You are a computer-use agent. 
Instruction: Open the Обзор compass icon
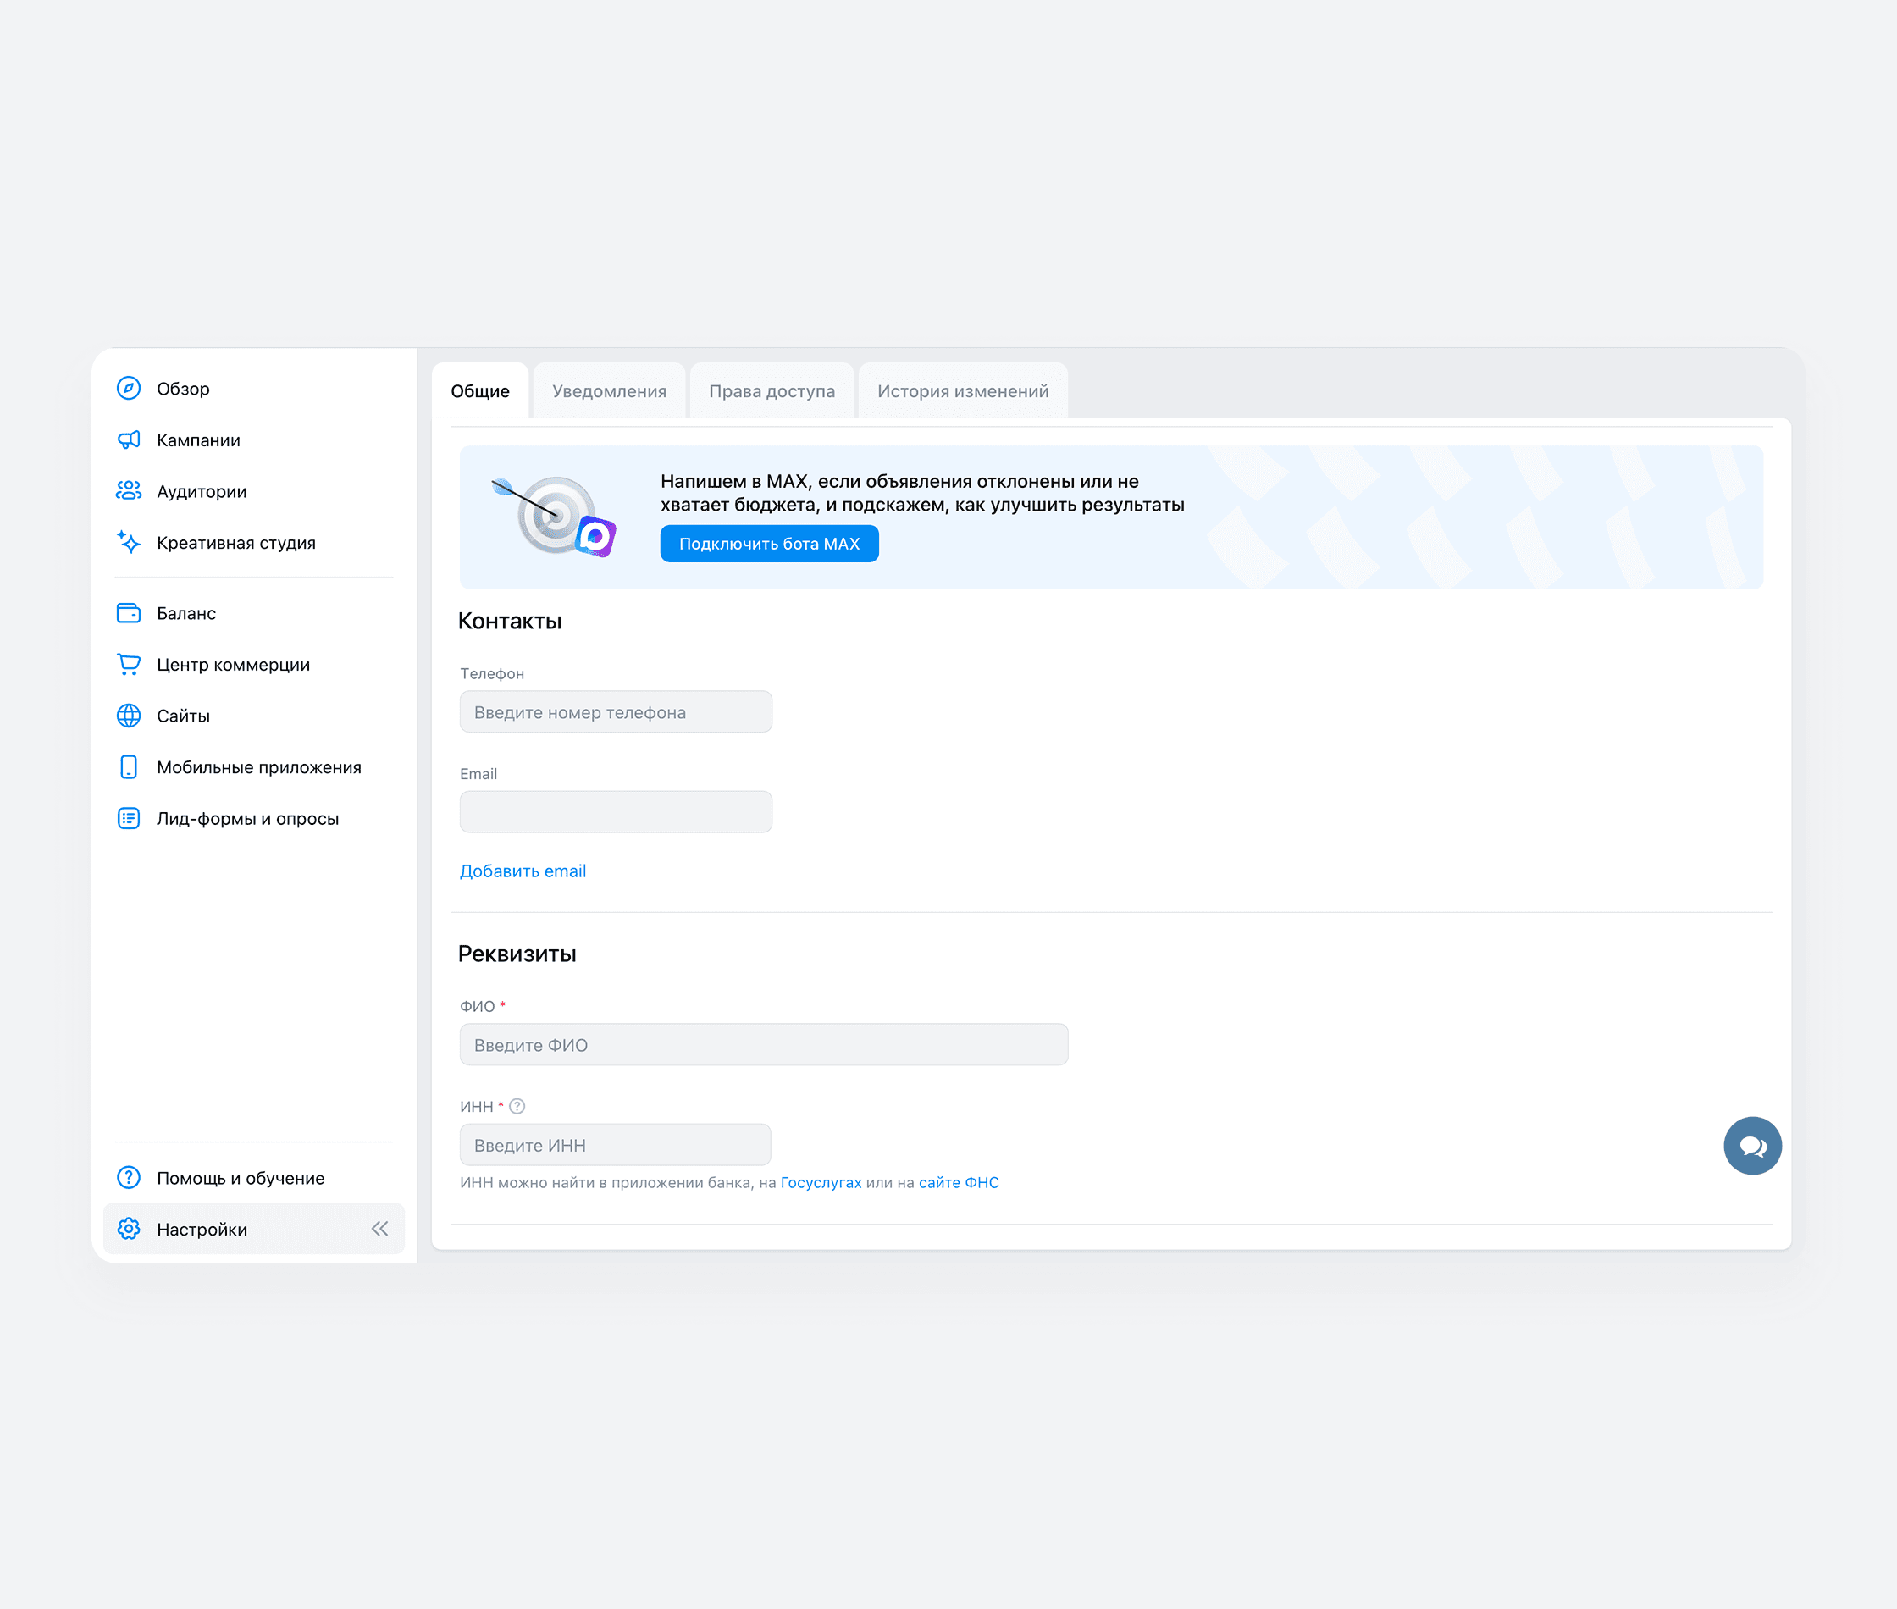coord(129,389)
